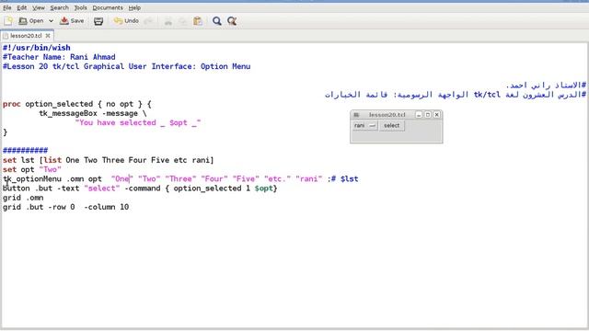Click the Open file toolbar button
The height and width of the screenshot is (331, 589).
click(x=31, y=21)
